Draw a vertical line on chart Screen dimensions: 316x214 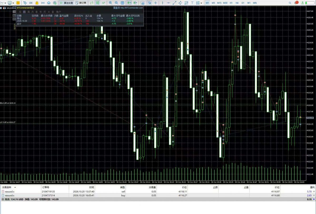[x=162, y=3]
